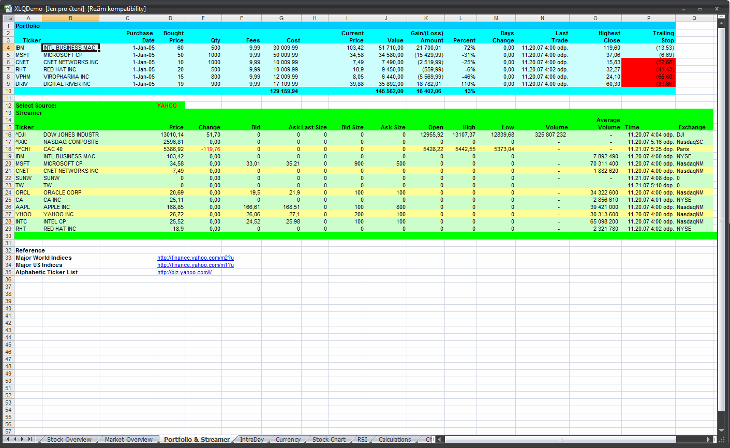Click the Select All corner box

pyautogui.click(x=8, y=18)
